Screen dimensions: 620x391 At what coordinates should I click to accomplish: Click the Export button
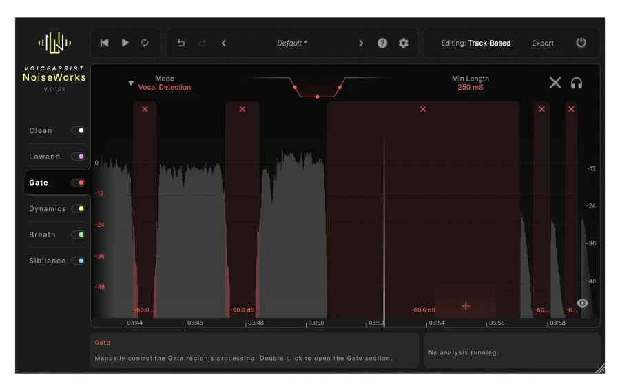point(543,43)
